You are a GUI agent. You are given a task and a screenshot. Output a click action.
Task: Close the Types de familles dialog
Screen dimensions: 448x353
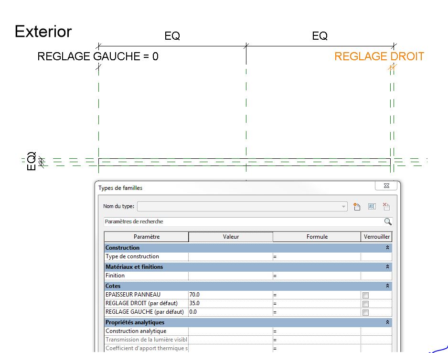[386, 186]
